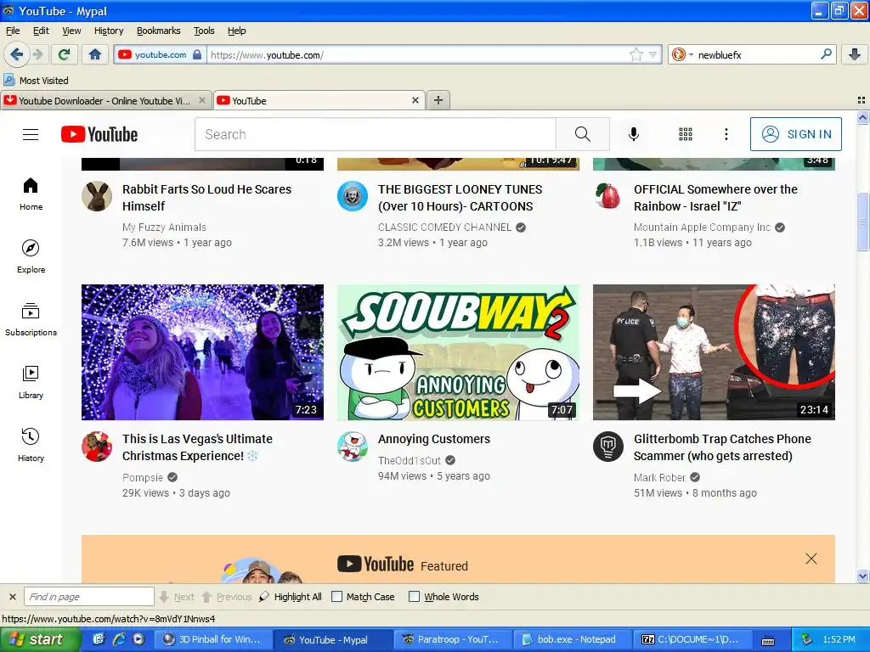Click the TheOdd1sOut channel avatar
Image resolution: width=870 pixels, height=652 pixels.
[x=353, y=447]
